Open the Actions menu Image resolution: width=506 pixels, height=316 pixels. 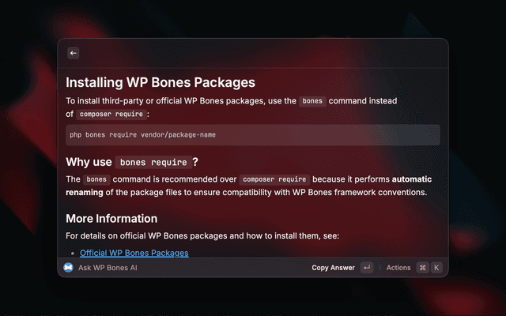point(398,268)
